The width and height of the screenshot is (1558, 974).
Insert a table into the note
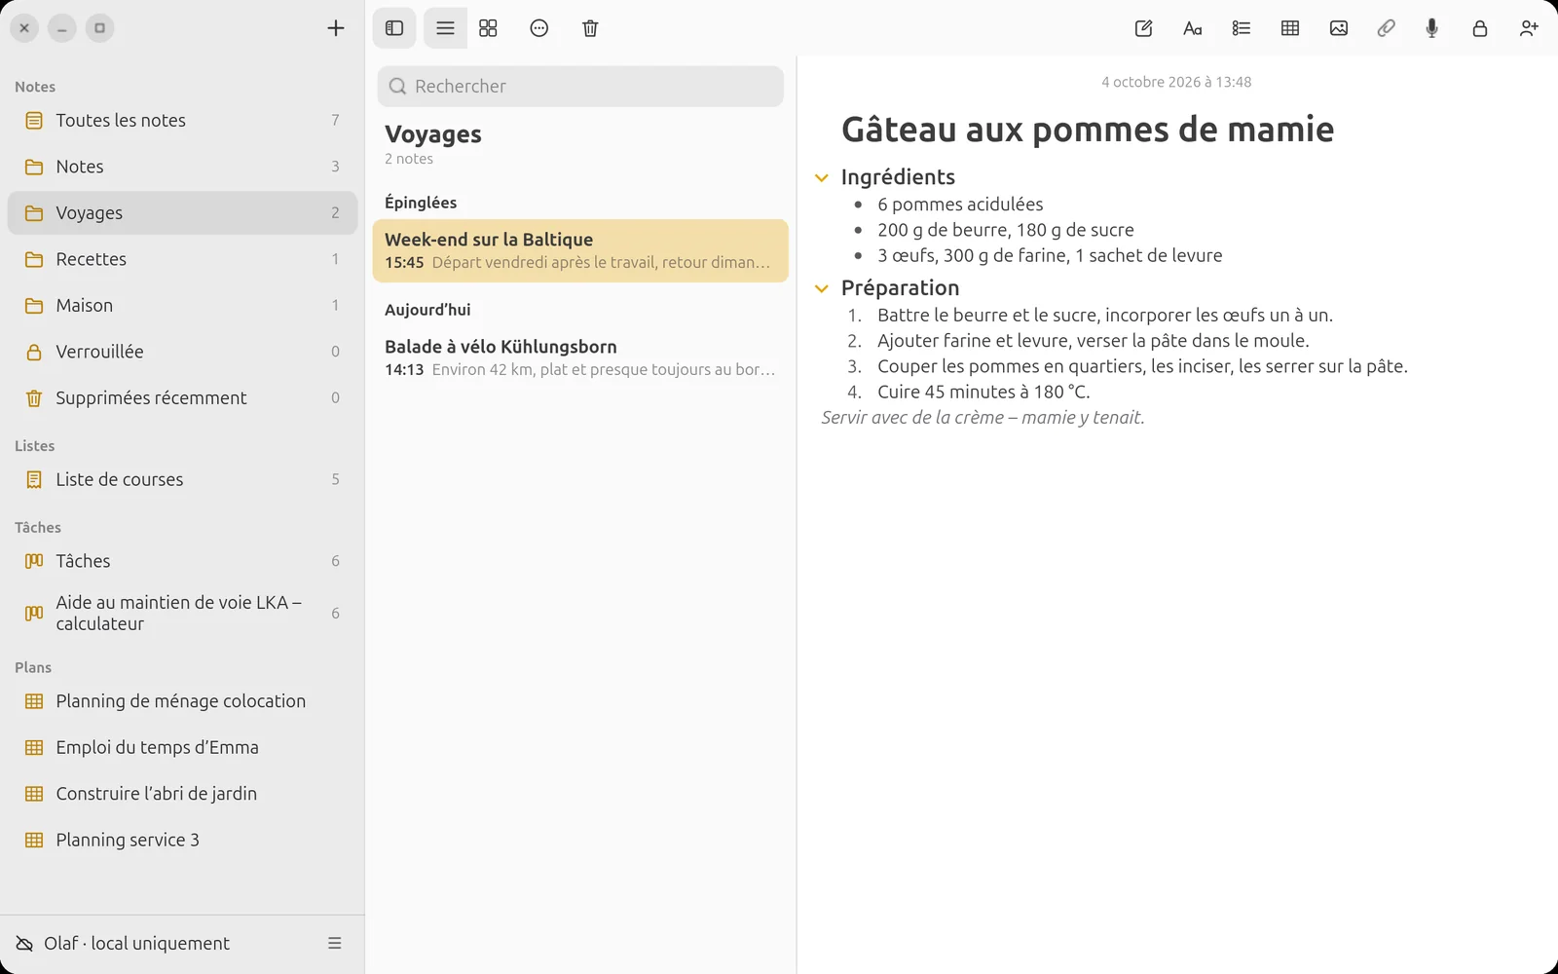(x=1290, y=28)
